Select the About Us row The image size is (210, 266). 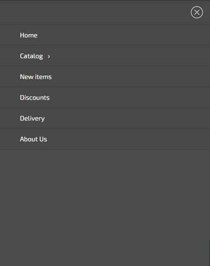105,139
